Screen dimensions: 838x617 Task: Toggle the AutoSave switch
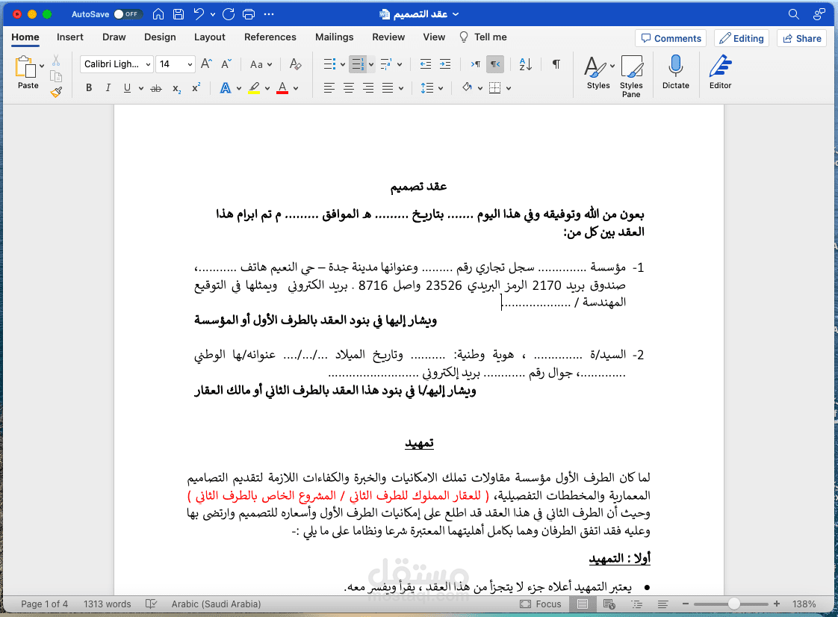tap(128, 14)
